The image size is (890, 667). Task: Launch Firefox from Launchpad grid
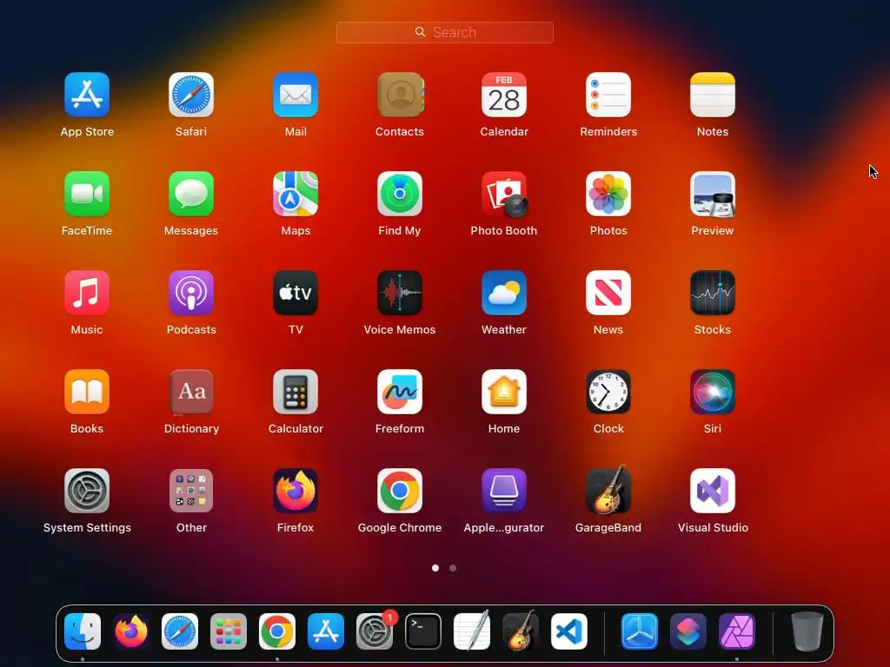(x=296, y=491)
